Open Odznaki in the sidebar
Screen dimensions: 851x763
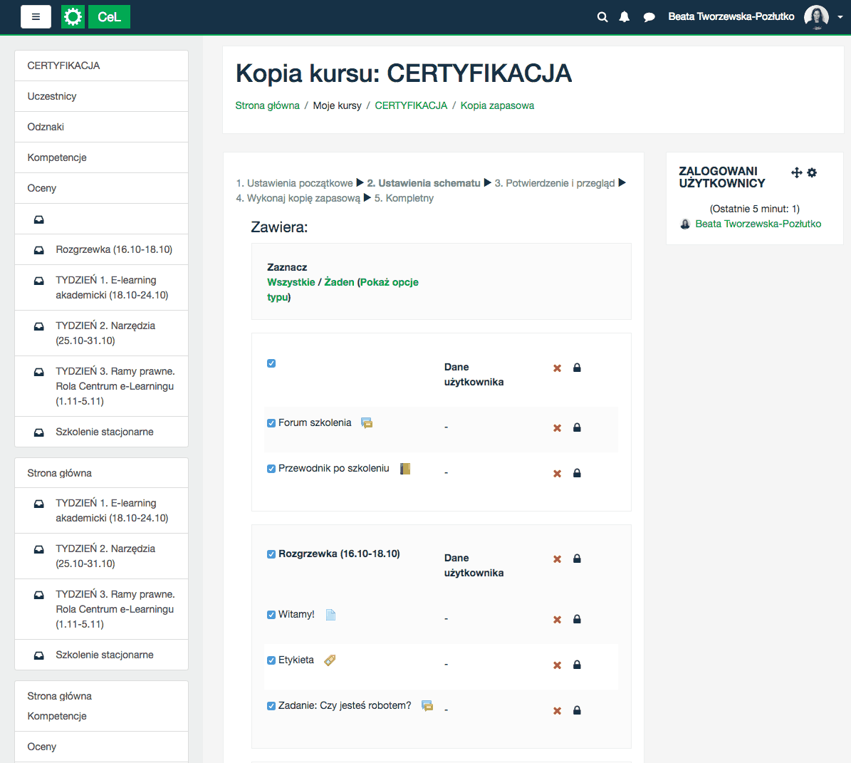(102, 127)
